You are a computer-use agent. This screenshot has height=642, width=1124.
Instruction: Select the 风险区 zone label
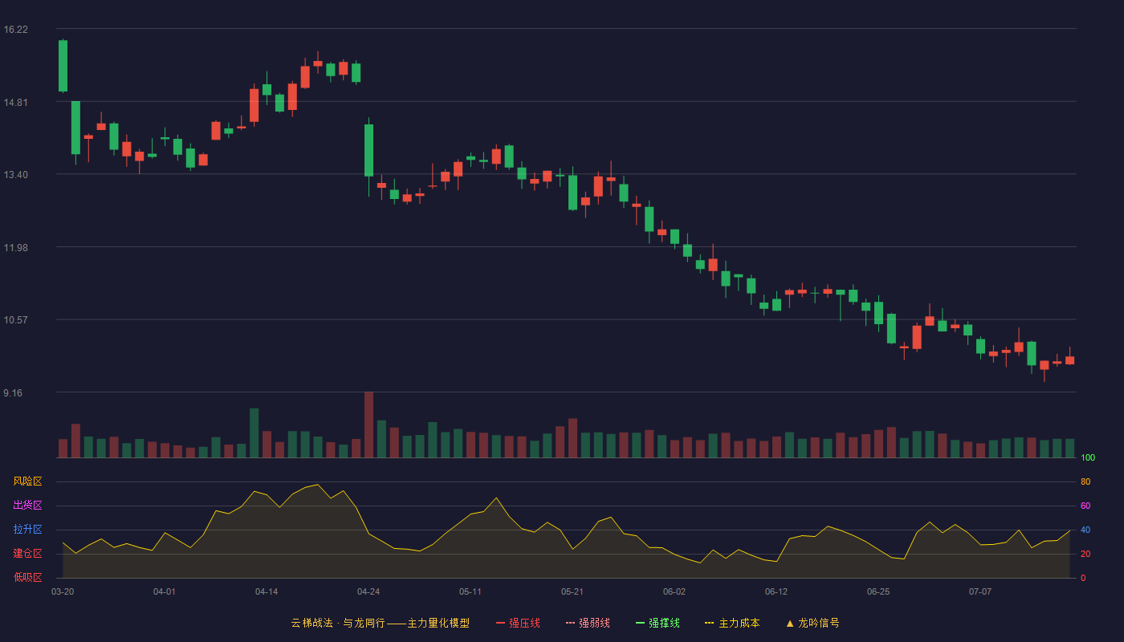coord(27,481)
